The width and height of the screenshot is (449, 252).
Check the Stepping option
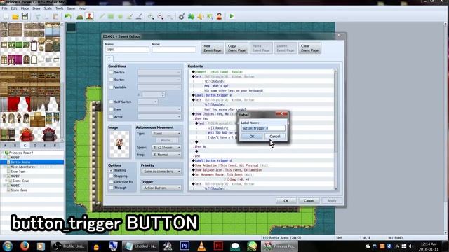click(x=111, y=176)
